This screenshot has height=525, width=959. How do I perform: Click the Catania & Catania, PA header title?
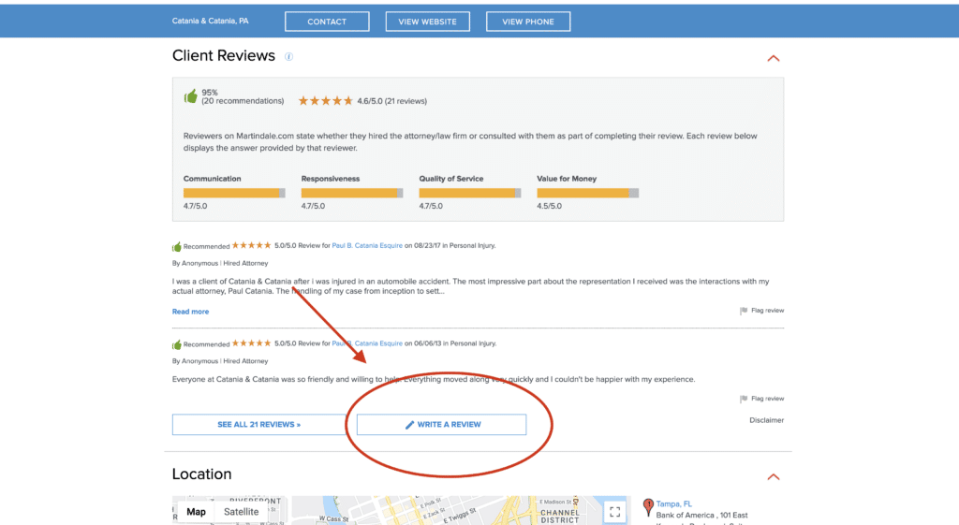click(210, 21)
